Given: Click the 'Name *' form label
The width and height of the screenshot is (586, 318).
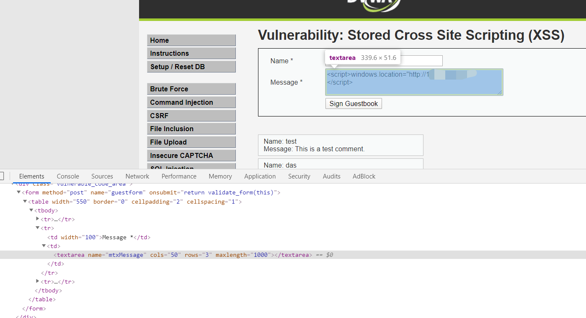Looking at the screenshot, I should 281,61.
